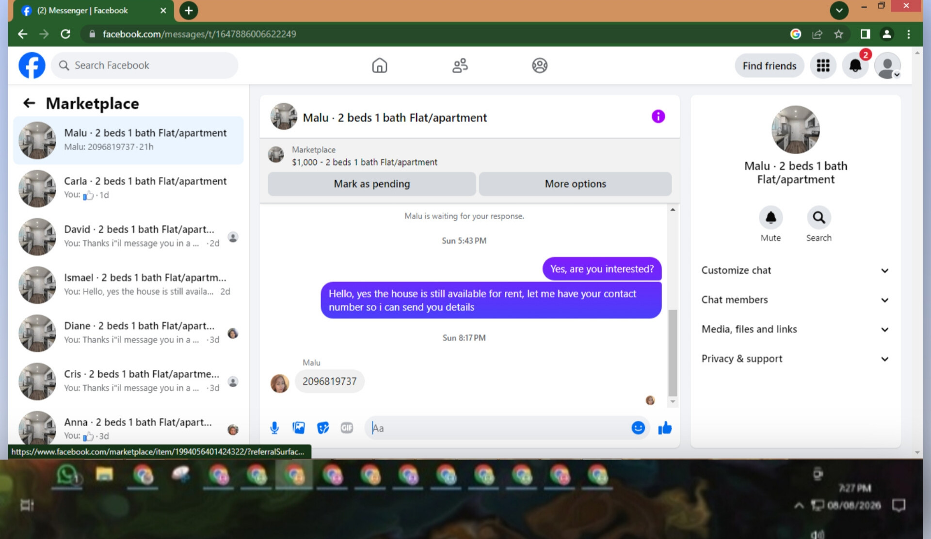Open WhatsApp from the taskbar

point(67,475)
